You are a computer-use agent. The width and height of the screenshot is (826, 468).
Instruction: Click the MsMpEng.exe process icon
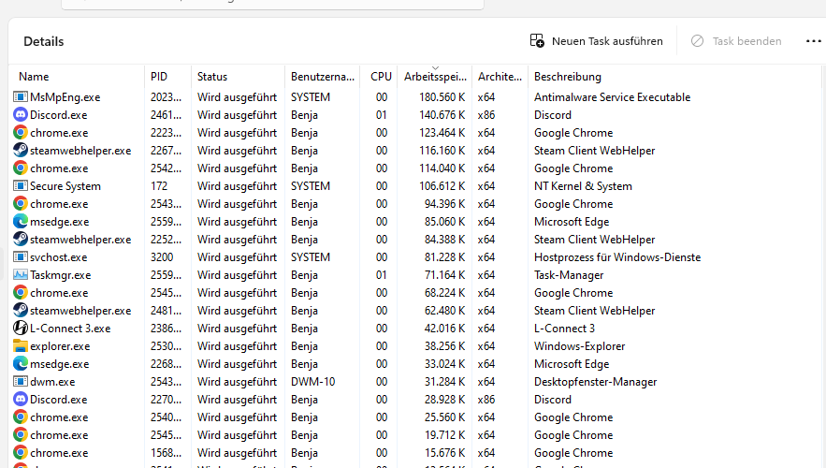coord(20,97)
